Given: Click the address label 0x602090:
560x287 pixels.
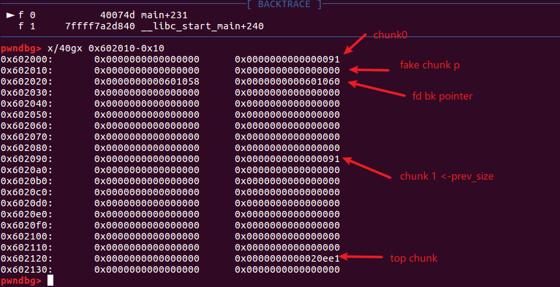Looking at the screenshot, I should tap(27, 159).
